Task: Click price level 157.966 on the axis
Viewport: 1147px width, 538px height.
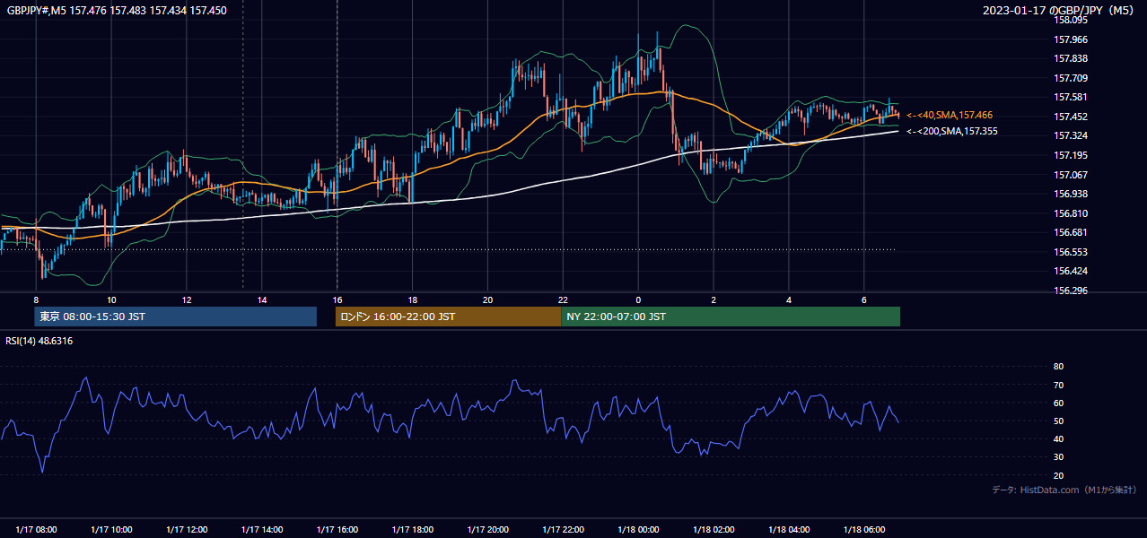Action: [1071, 39]
